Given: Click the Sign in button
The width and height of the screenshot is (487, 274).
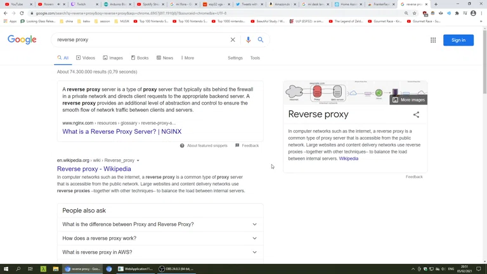Looking at the screenshot, I should pyautogui.click(x=458, y=40).
